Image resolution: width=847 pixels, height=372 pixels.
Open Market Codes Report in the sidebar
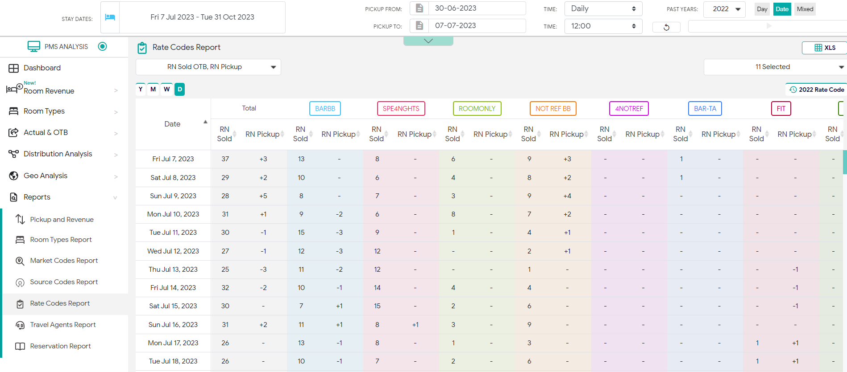(x=64, y=261)
